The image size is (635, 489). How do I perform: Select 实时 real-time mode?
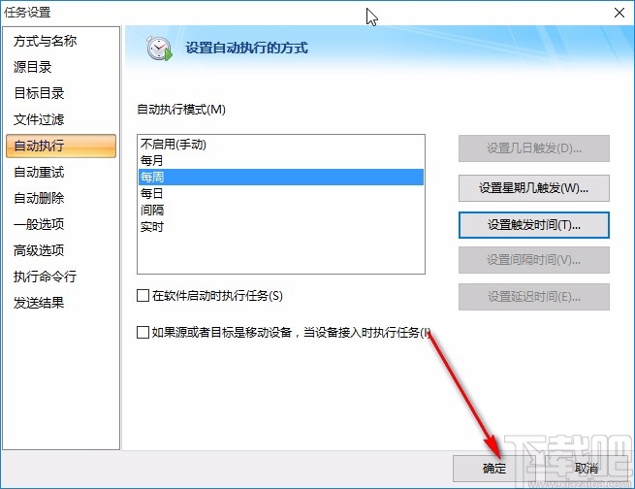click(281, 227)
